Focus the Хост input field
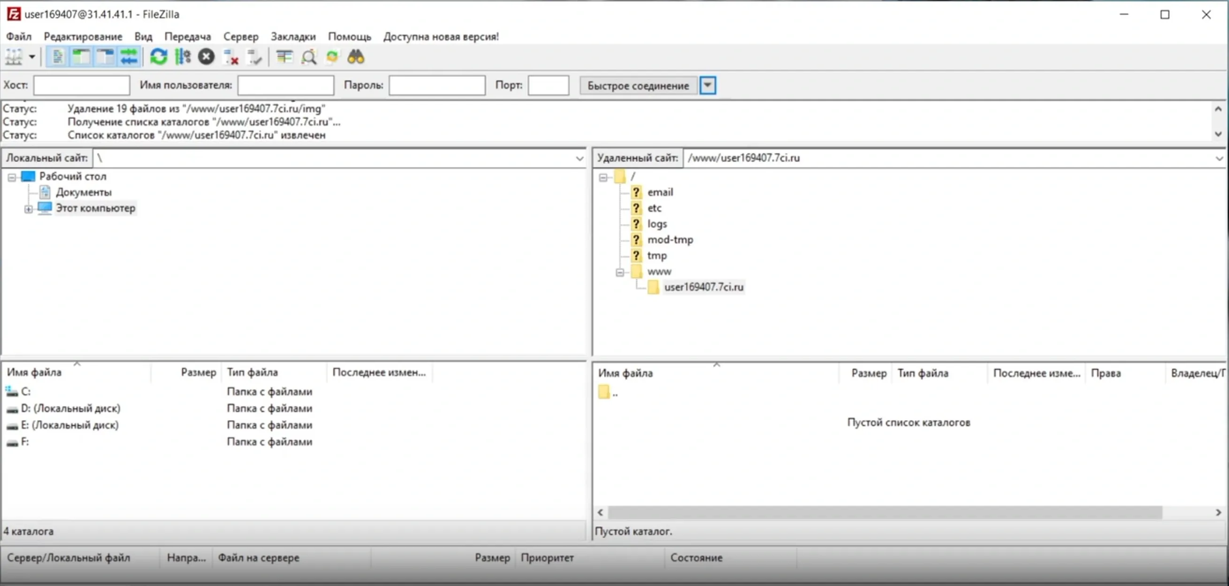Screen dimensions: 1229x586 tap(82, 86)
